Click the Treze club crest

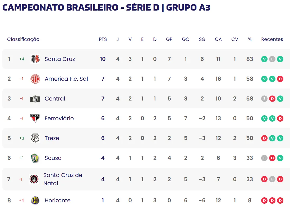[x=35, y=138]
